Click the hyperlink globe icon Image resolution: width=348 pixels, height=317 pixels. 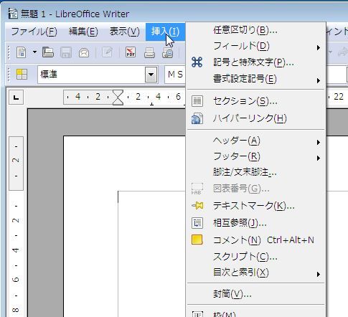coord(197,118)
